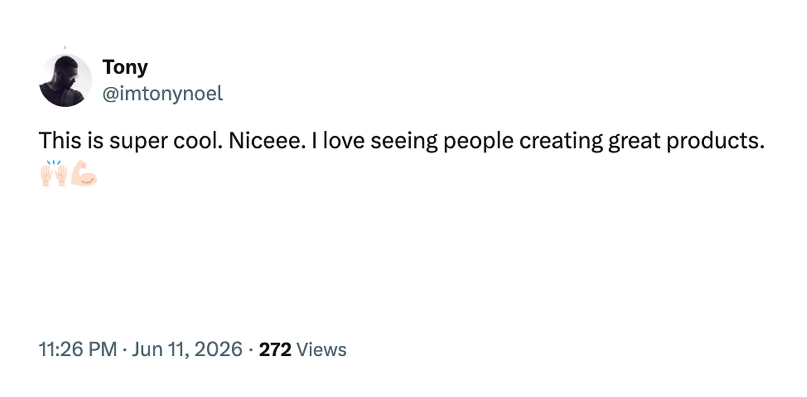Click the dot separator after 11:26 PM
The width and height of the screenshot is (807, 397).
(x=125, y=350)
